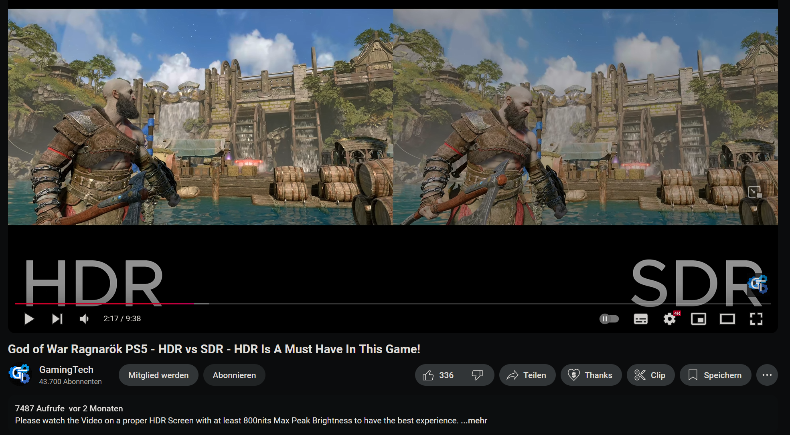Viewport: 790px width, 435px height.
Task: Toggle the autoplay switch
Action: [x=609, y=319]
